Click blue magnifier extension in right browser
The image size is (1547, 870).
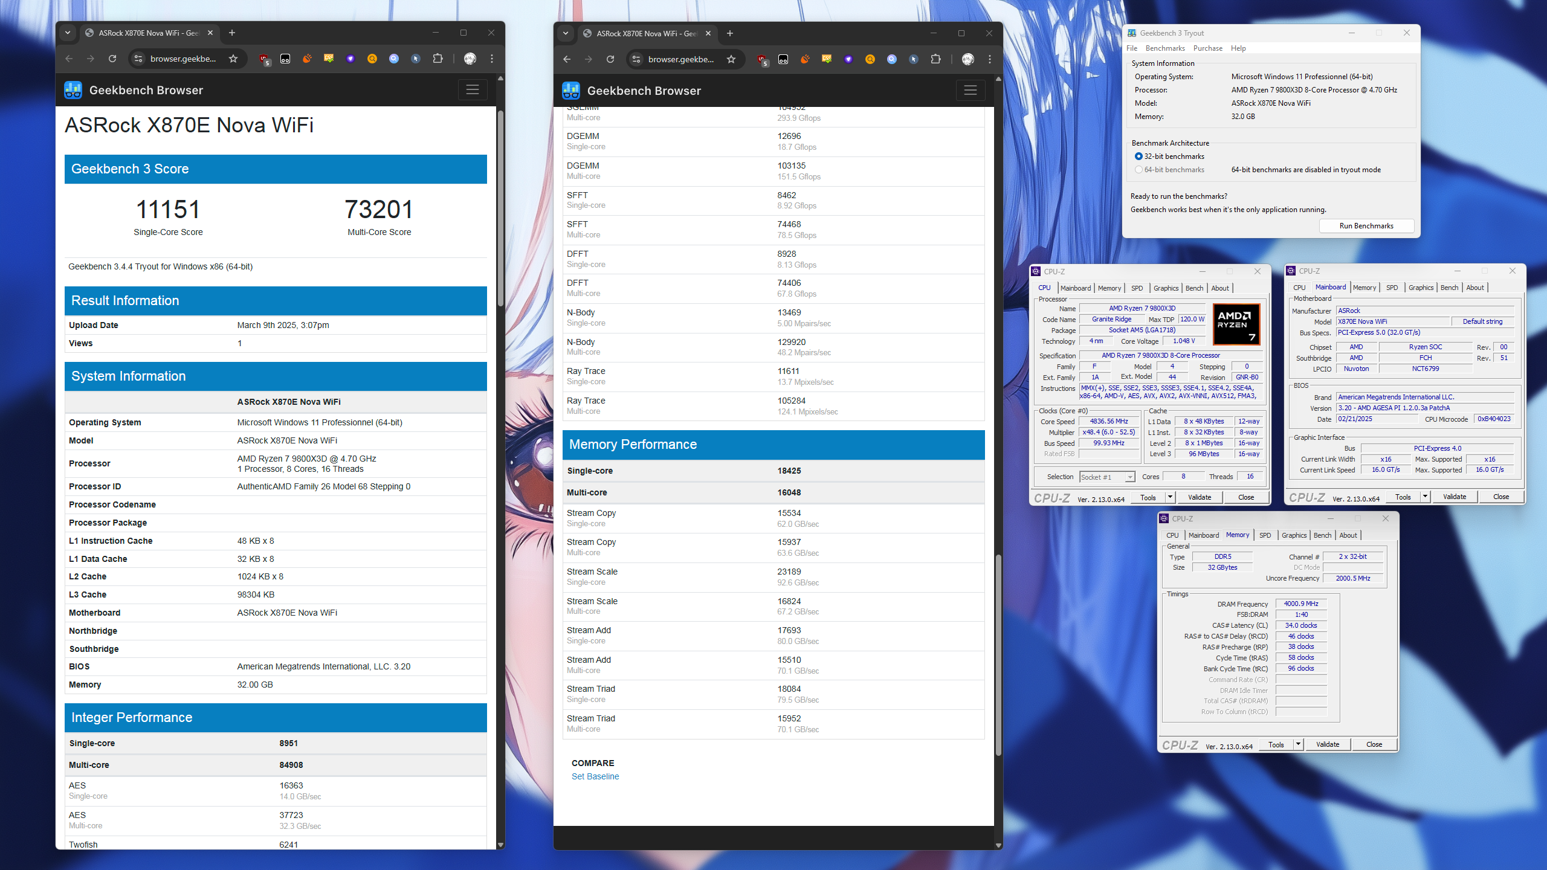[x=892, y=59]
